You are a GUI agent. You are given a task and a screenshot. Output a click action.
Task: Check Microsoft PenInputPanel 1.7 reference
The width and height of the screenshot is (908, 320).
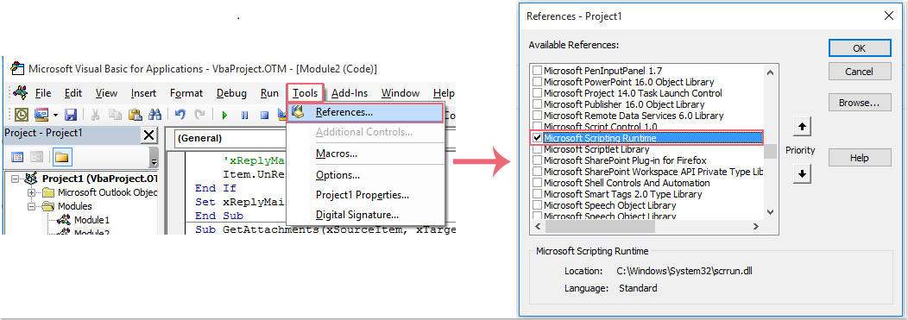[x=538, y=71]
